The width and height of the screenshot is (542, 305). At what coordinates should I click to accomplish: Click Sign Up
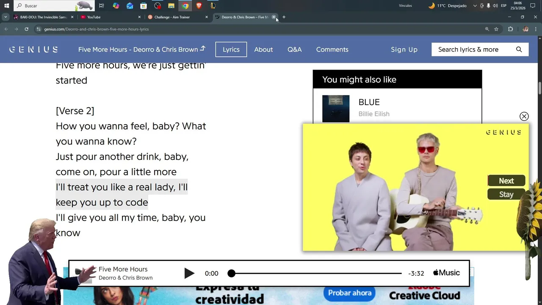(404, 49)
